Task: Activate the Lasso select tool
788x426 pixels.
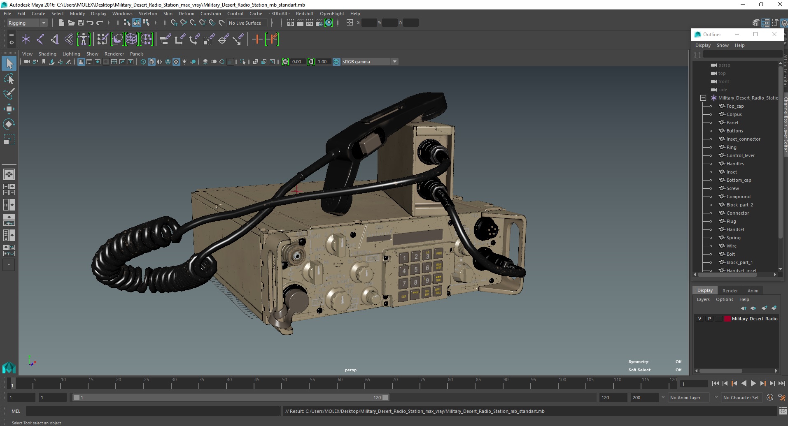Action: (x=9, y=79)
